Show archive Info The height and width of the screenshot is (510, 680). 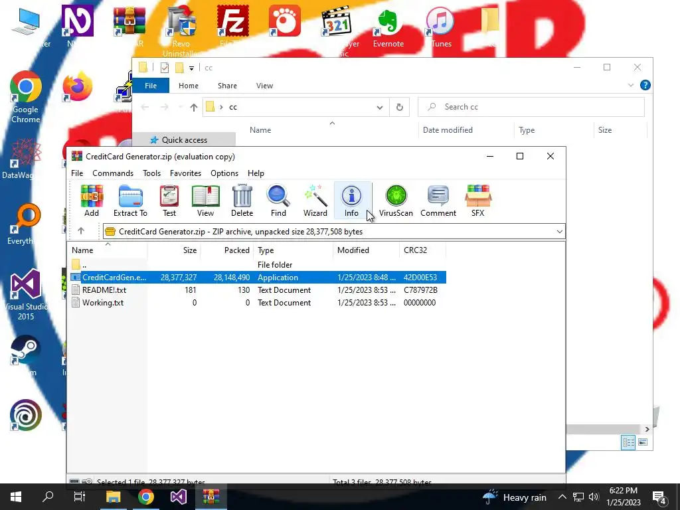(351, 201)
